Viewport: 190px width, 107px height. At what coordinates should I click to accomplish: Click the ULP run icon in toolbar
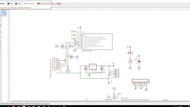click(53, 4)
